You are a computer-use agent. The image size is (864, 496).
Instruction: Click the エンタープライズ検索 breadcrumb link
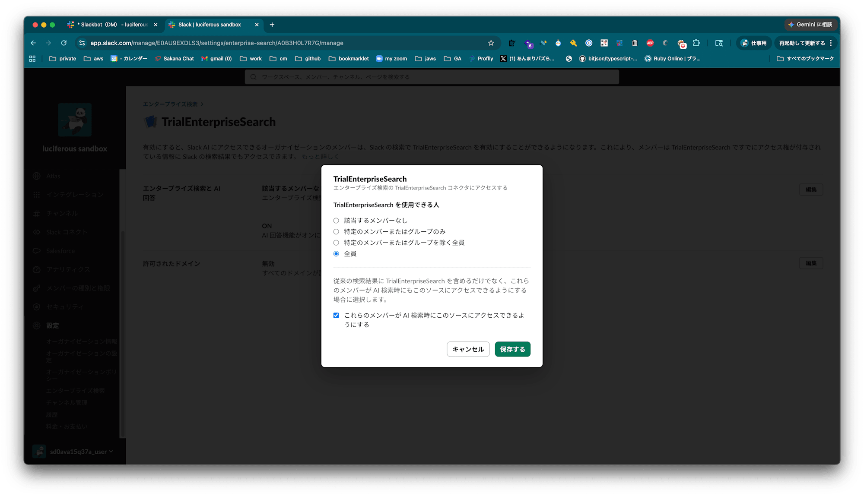pos(170,104)
